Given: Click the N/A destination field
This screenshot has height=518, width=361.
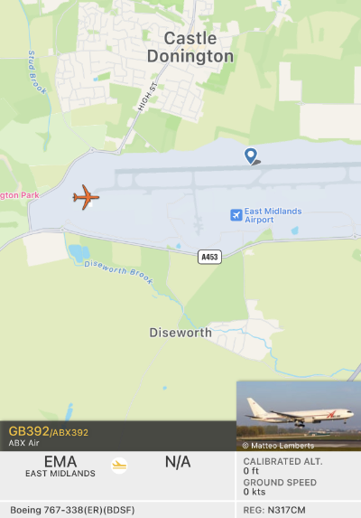Looking at the screenshot, I should tap(178, 462).
